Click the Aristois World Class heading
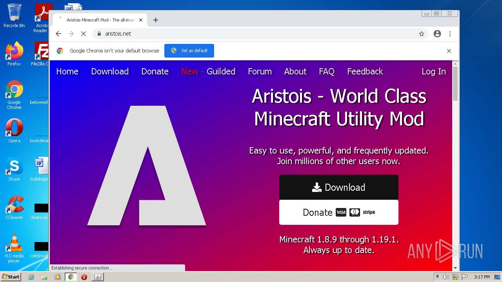Image resolution: width=502 pixels, height=282 pixels. pos(339,107)
